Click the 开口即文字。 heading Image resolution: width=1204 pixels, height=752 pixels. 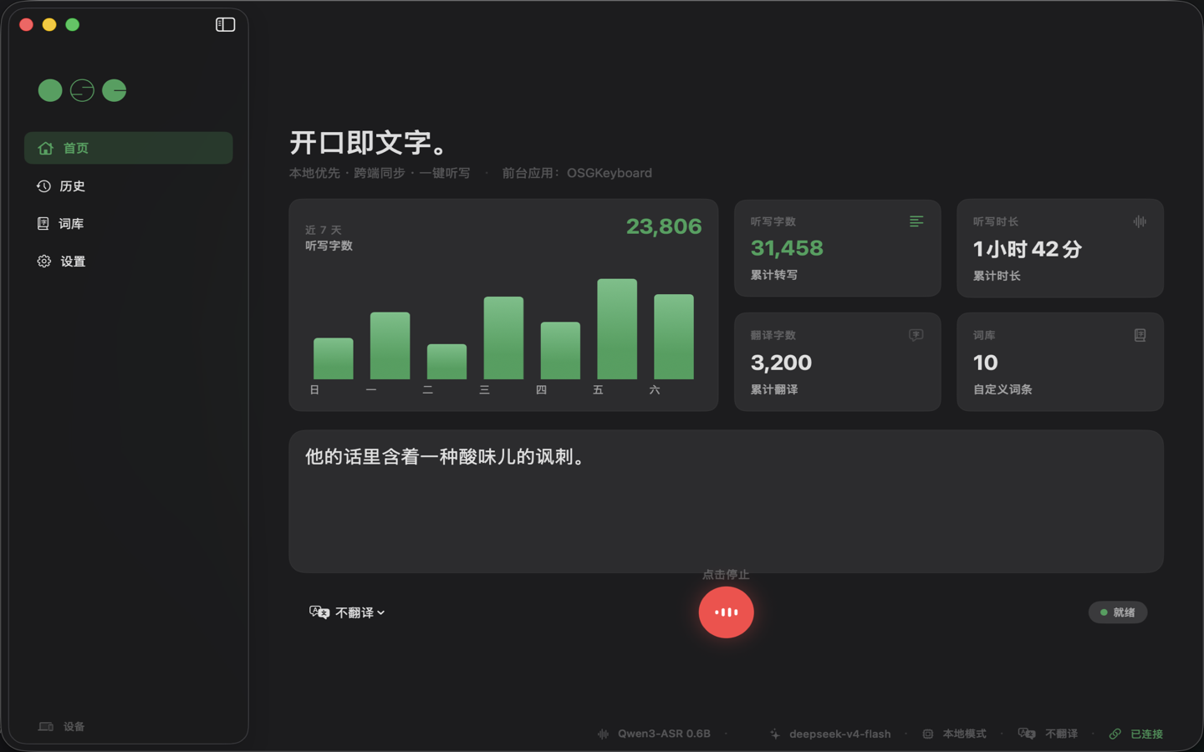[369, 143]
